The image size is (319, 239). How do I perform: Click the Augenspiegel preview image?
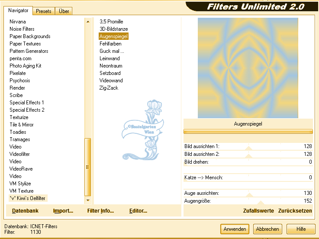(x=248, y=68)
